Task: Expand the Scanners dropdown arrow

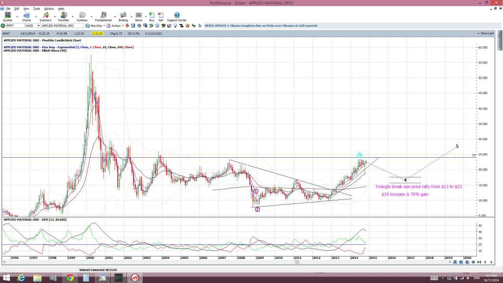Action: pos(55,16)
